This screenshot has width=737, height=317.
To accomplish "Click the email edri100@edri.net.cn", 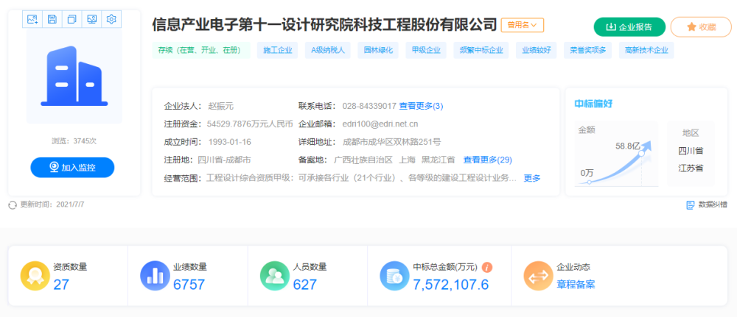I will click(380, 124).
